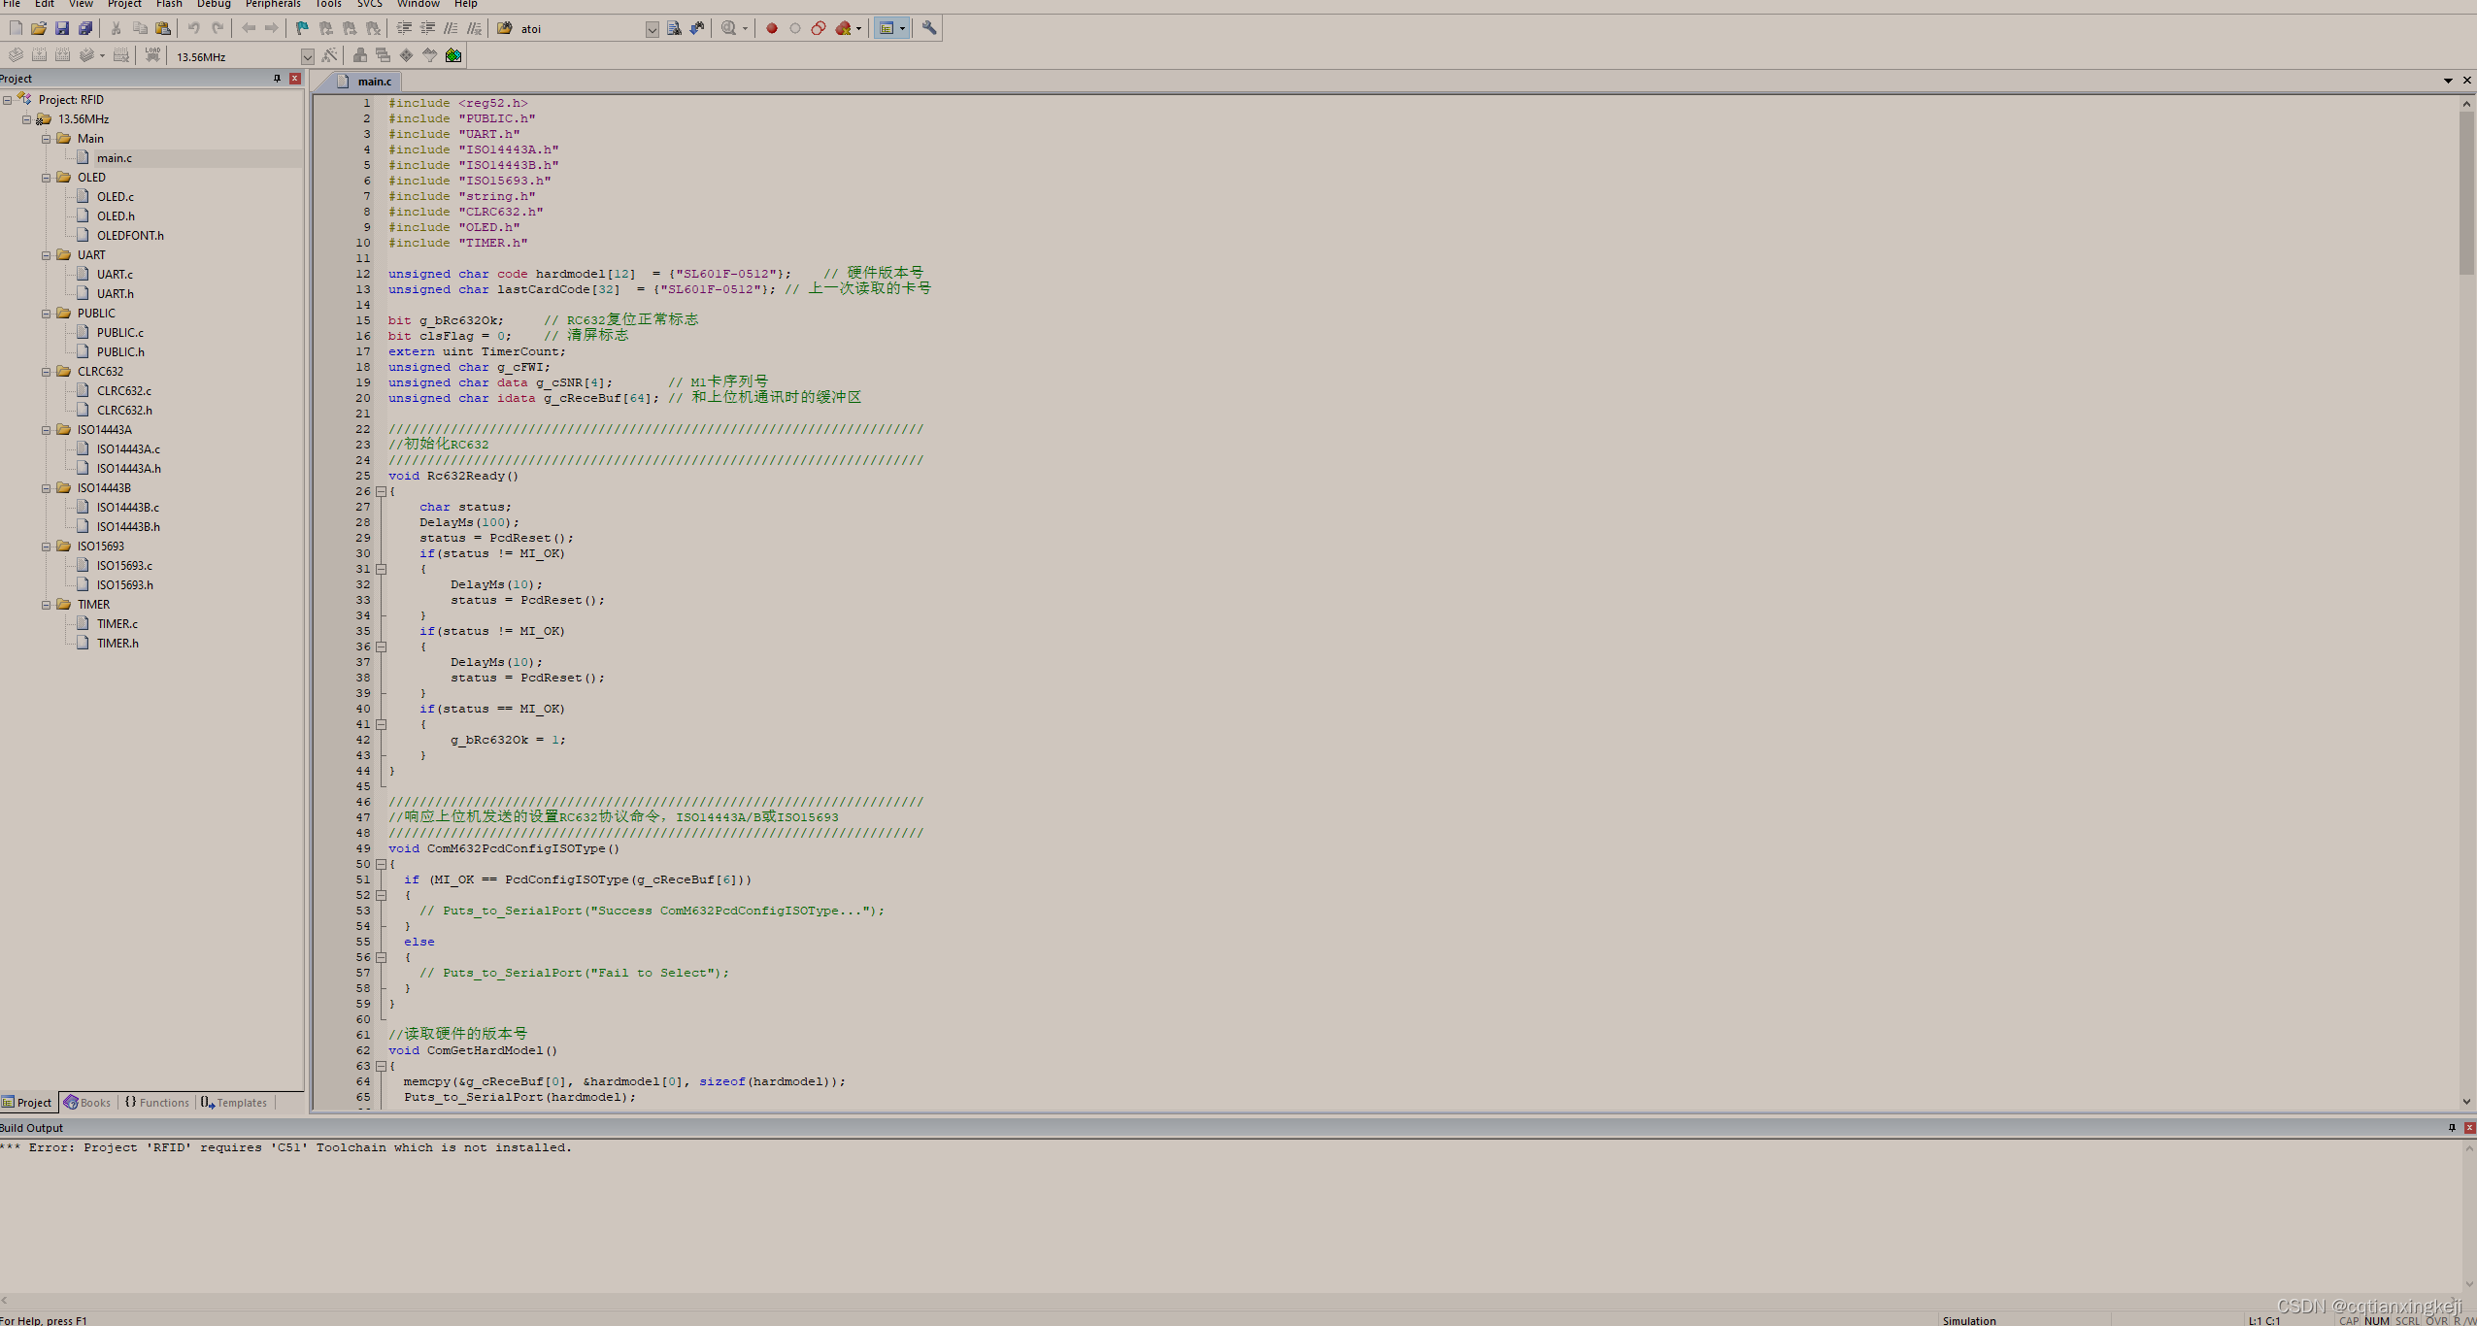Open the Kill All Breakpoints dropdown arrow
Viewport: 2477px width, 1326px height.
pyautogui.click(x=859, y=28)
